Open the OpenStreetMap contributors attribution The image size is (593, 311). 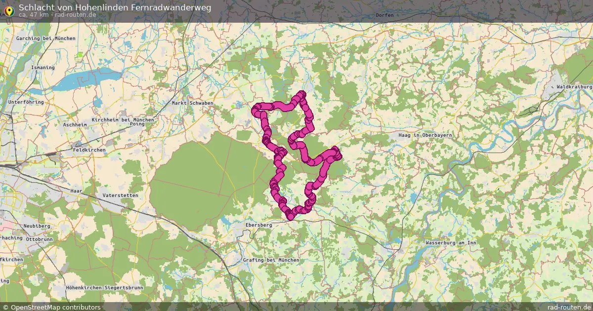click(x=51, y=307)
